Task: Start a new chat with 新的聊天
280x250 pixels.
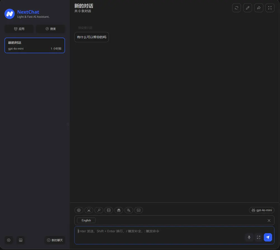Action: click(55, 240)
